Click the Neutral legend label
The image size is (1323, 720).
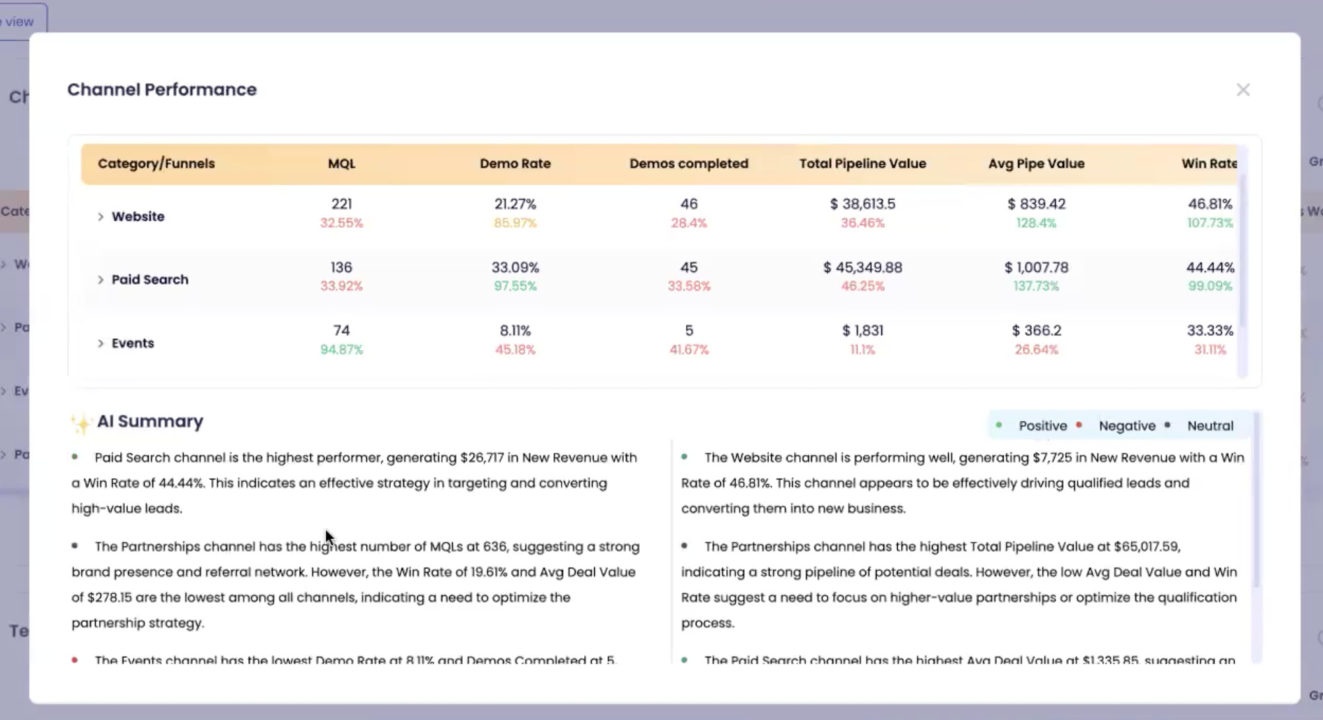click(1210, 426)
